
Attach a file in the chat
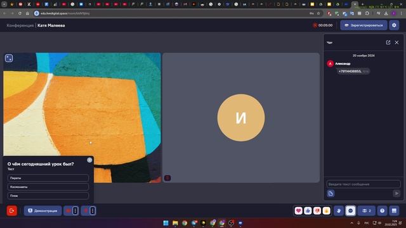click(x=331, y=193)
